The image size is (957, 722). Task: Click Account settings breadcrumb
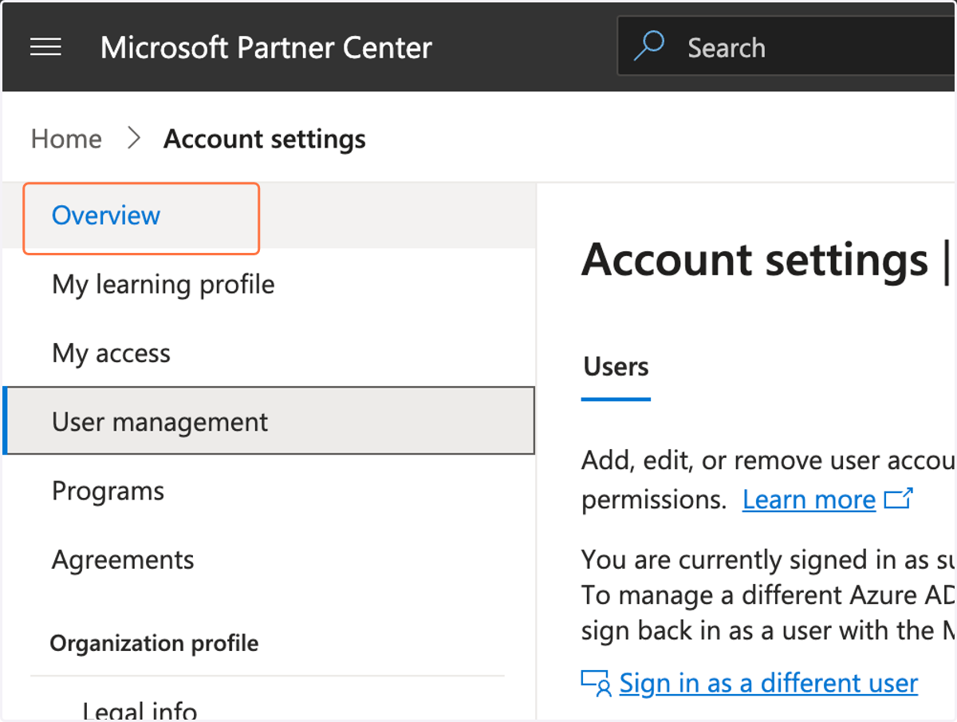click(265, 139)
